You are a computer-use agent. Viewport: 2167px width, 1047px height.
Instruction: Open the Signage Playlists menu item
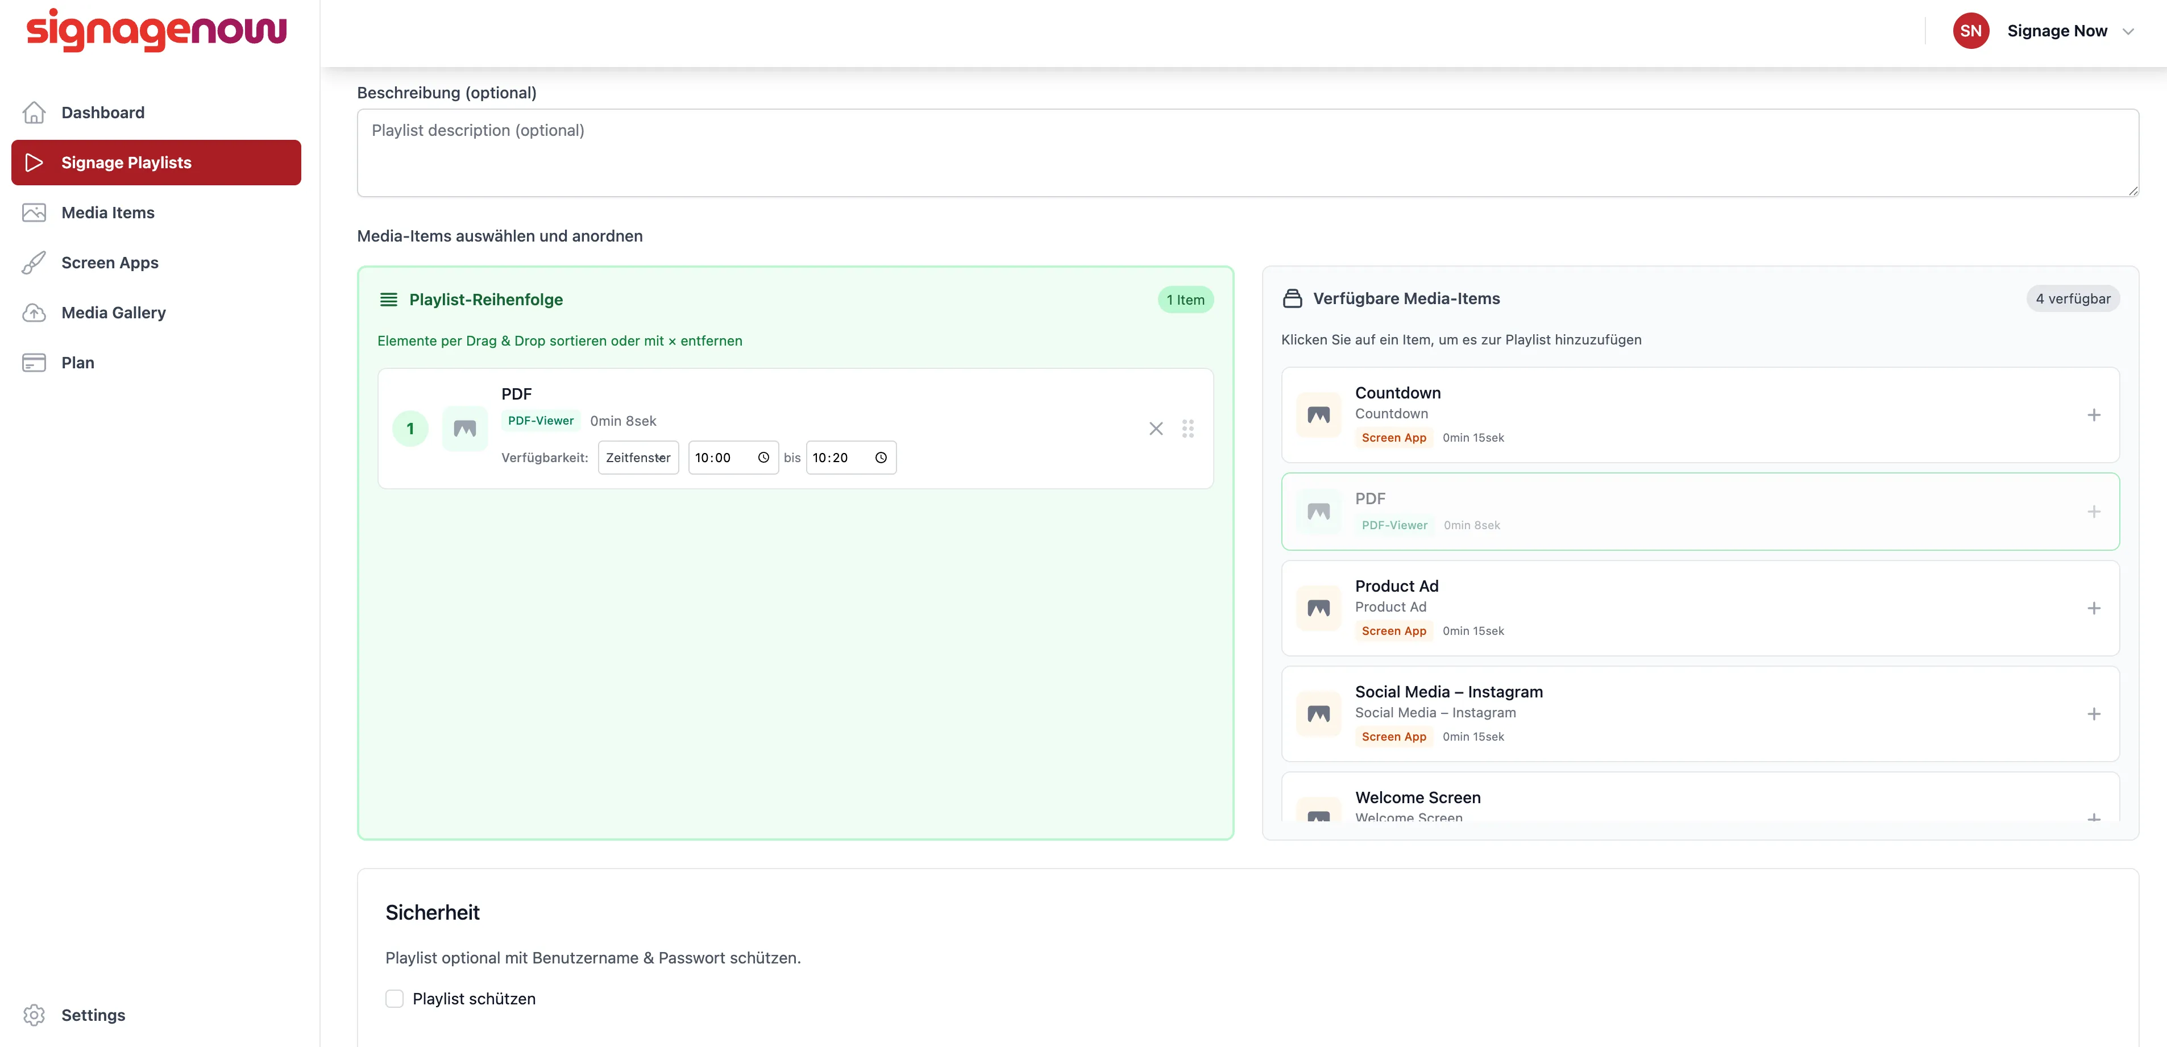click(156, 163)
